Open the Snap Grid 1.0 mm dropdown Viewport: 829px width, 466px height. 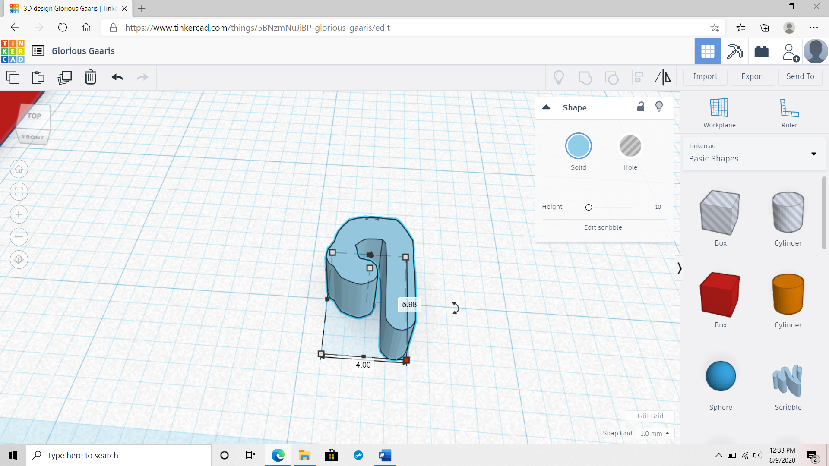point(655,433)
